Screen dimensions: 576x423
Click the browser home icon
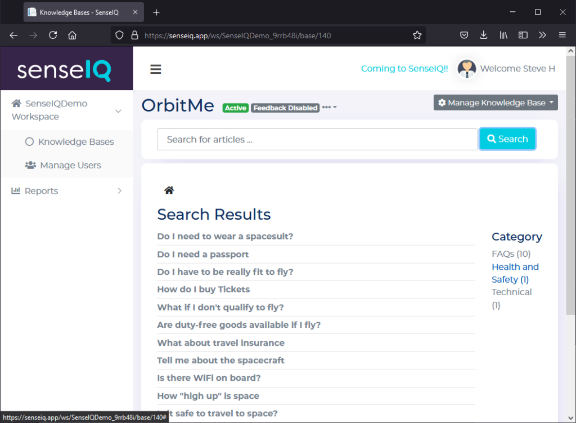(73, 35)
